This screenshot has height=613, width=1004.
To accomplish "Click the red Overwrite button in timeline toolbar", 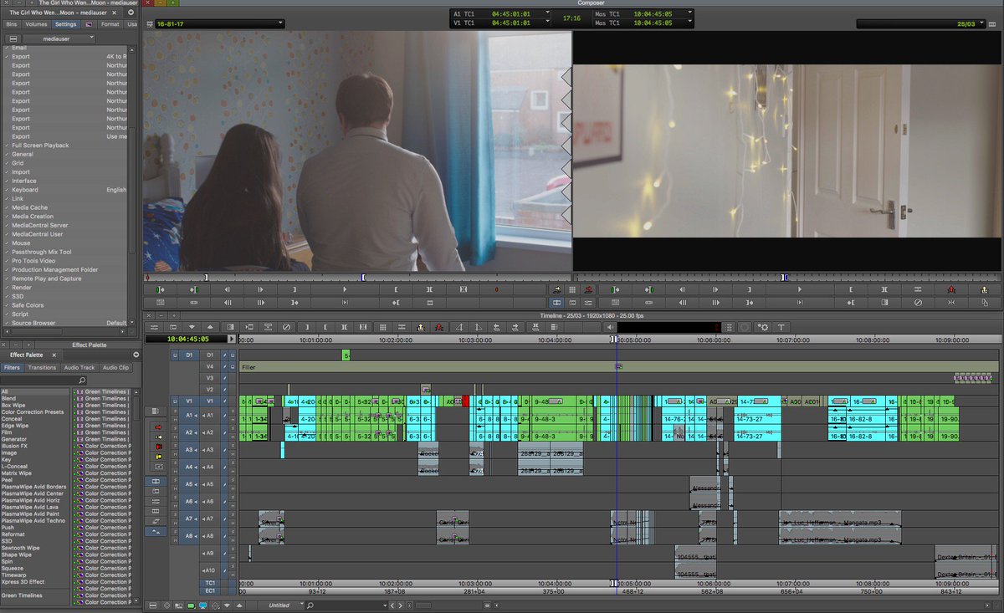I will (x=438, y=327).
